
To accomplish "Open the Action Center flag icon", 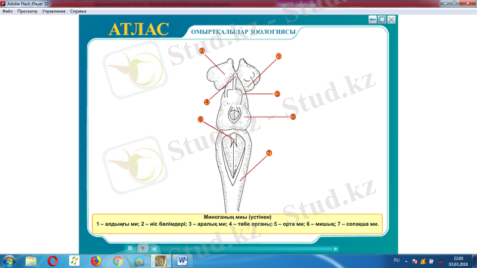I will pos(414,261).
